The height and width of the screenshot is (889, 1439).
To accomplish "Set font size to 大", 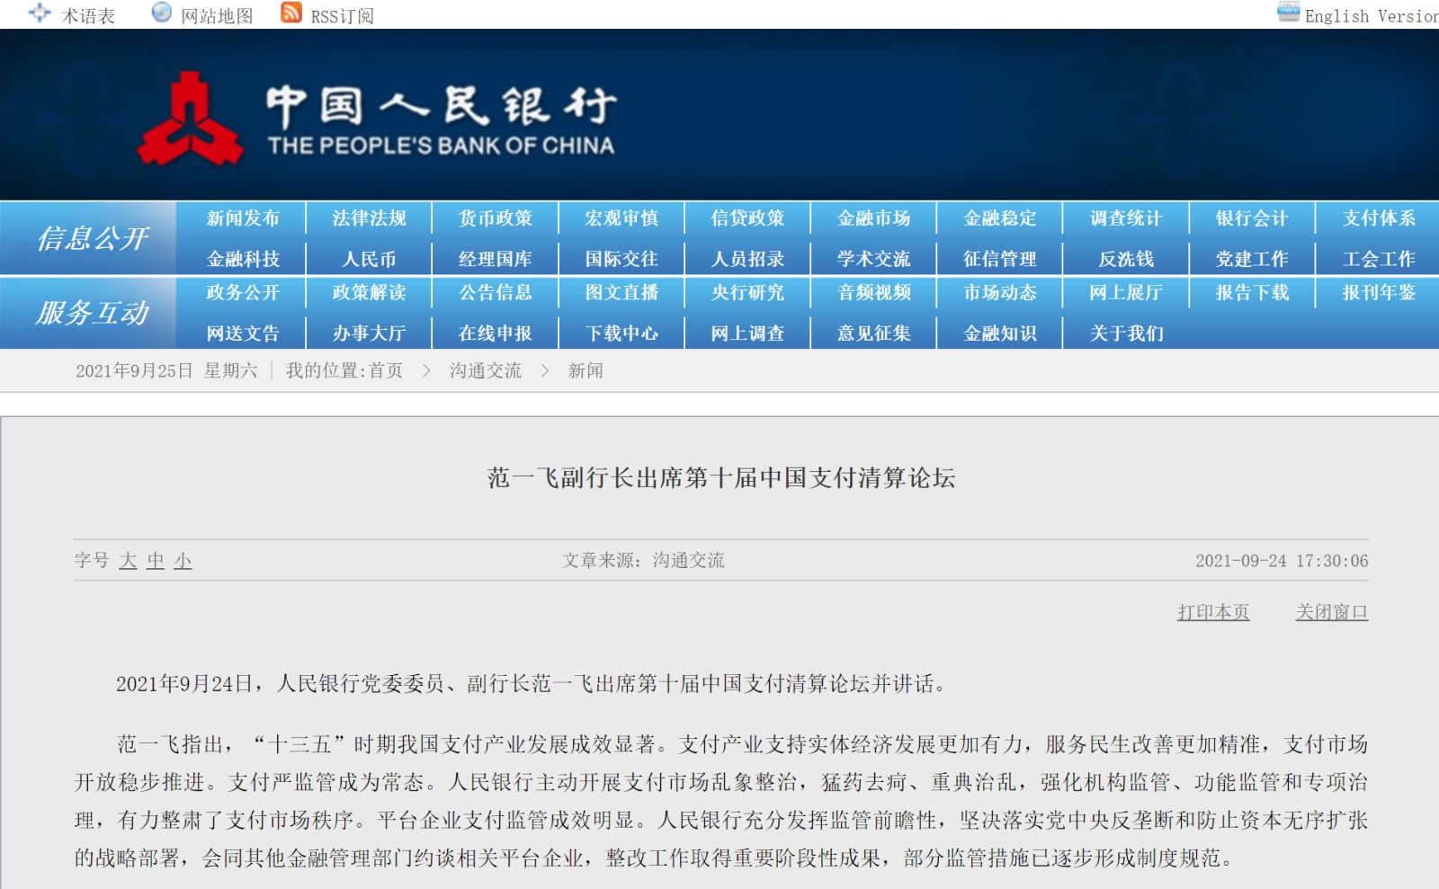I will pyautogui.click(x=129, y=561).
